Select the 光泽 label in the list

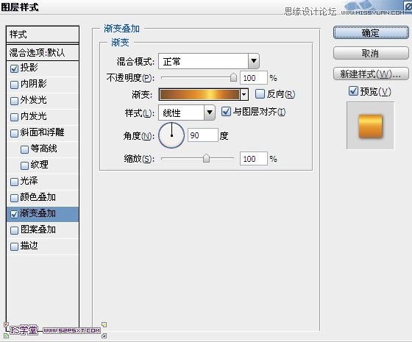click(x=29, y=181)
